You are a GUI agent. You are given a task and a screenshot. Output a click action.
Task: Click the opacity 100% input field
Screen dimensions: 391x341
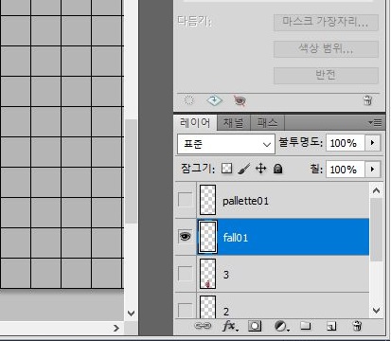click(x=346, y=143)
